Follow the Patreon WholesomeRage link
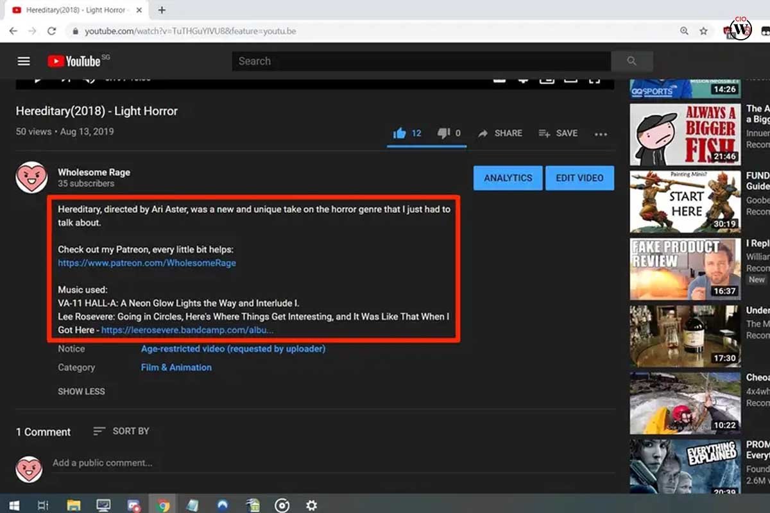This screenshot has width=770, height=513. 147,263
